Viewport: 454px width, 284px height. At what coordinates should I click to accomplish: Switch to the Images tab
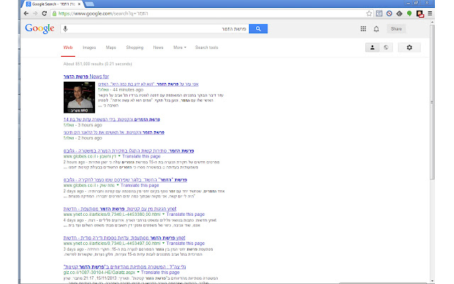point(89,48)
